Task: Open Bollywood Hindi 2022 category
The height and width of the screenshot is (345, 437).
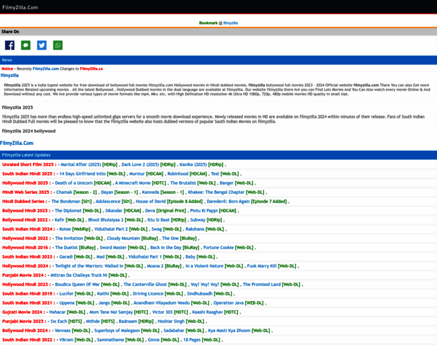Action: tap(26, 220)
